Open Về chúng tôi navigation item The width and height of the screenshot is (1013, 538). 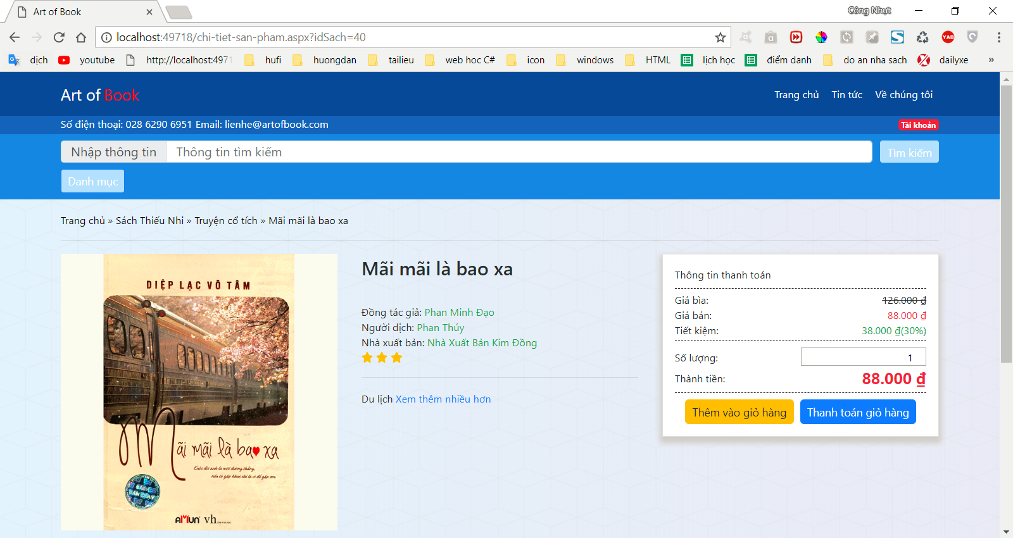pos(904,95)
